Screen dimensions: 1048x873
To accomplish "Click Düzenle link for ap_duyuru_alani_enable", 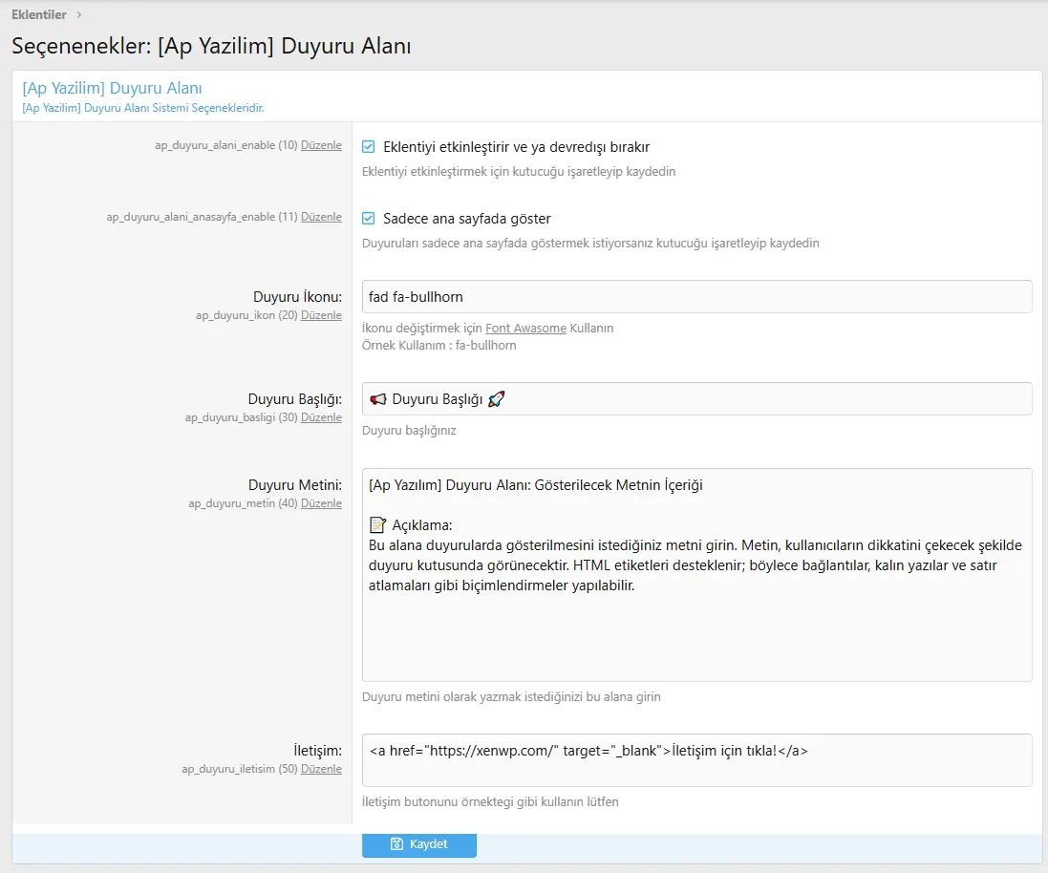I will (x=321, y=145).
